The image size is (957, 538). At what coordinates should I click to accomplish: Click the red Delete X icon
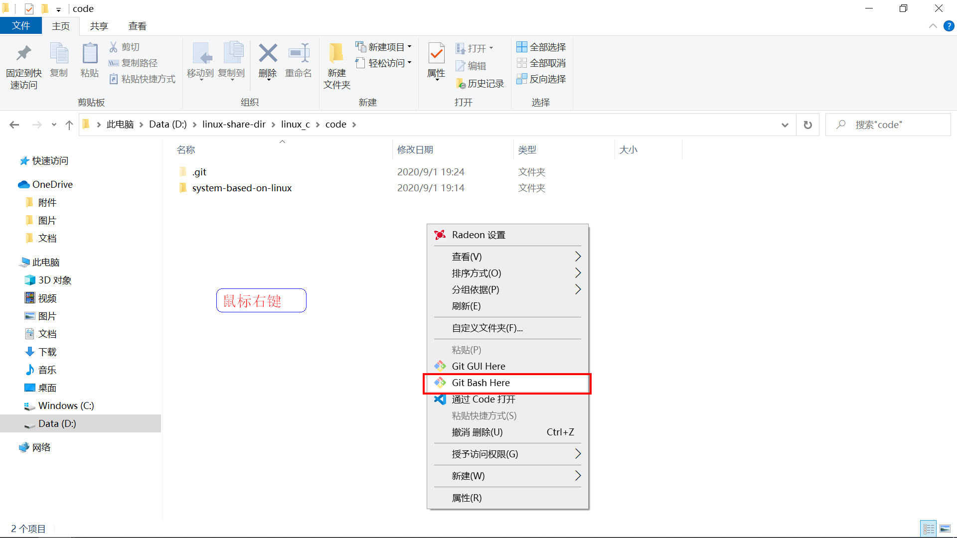coord(268,54)
